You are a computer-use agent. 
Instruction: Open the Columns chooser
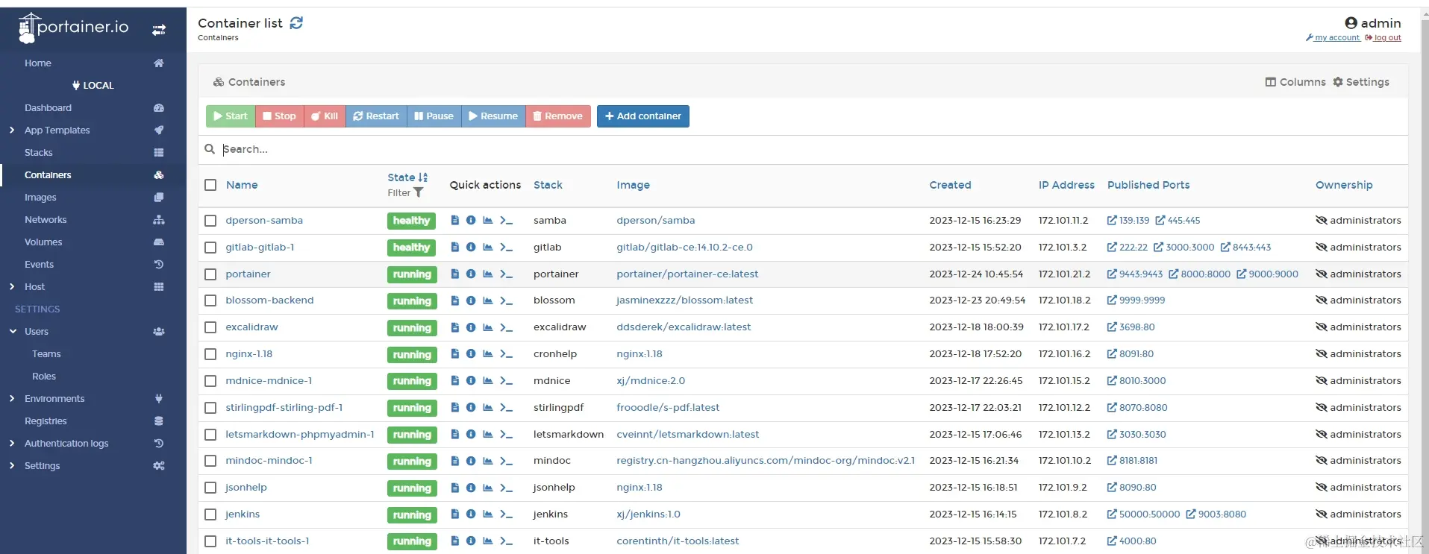[1295, 82]
